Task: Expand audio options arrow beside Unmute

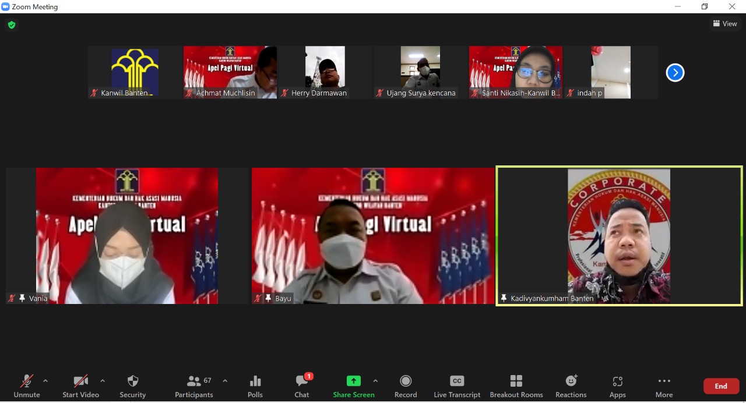Action: [45, 381]
